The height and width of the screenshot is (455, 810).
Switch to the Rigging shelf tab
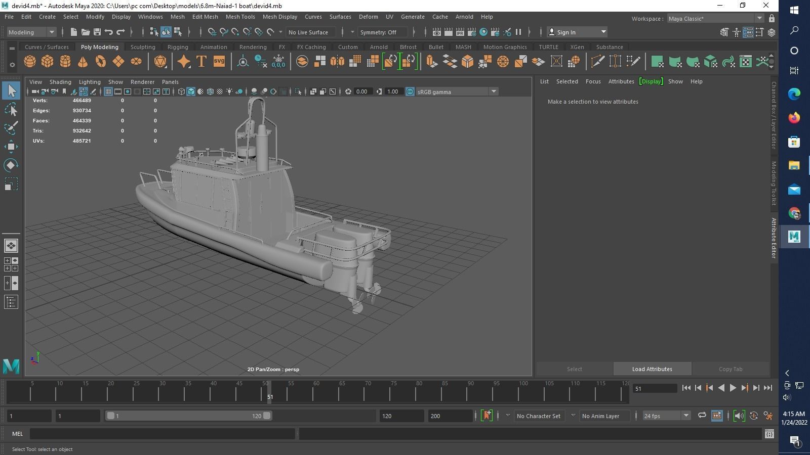click(x=178, y=47)
